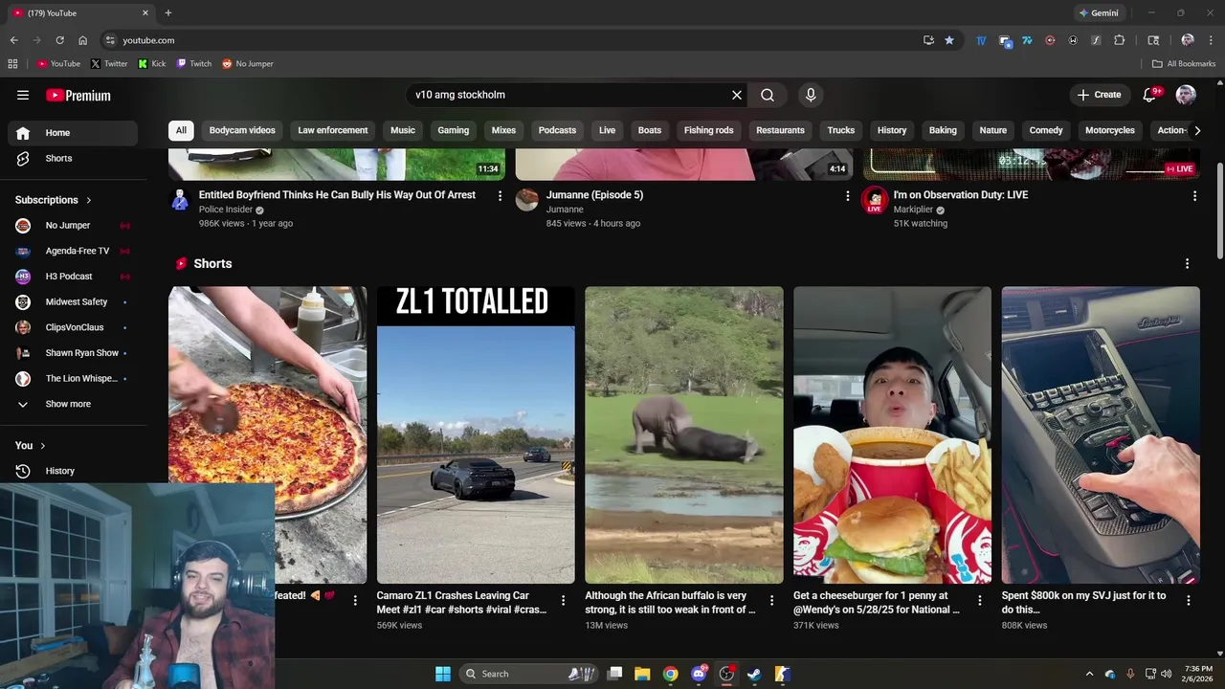
Task: Open options for Markiplier live video
Action: 1194,195
